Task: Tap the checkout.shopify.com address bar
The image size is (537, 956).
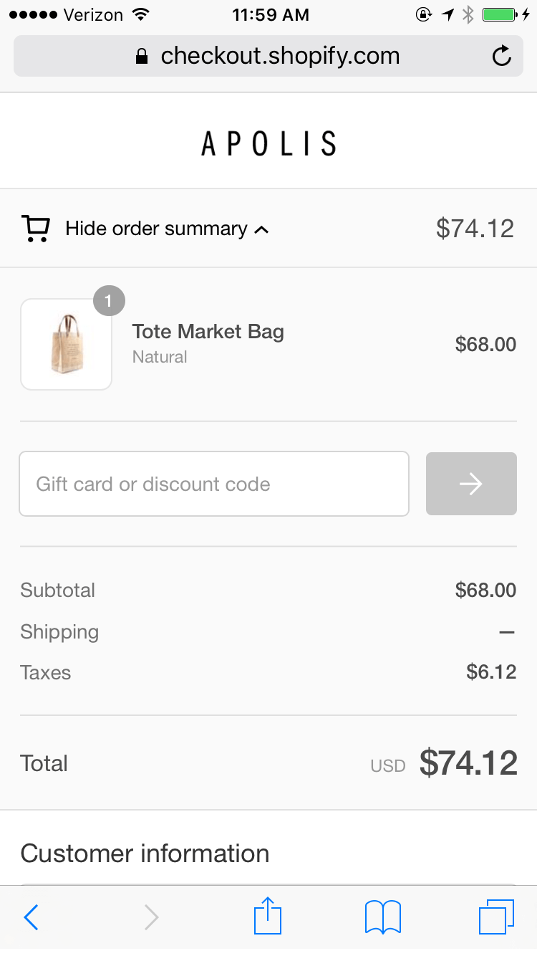Action: pos(280,56)
